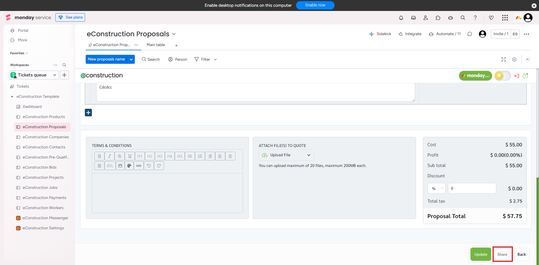
Task: Click the discount amount input field
Action: pos(472,189)
